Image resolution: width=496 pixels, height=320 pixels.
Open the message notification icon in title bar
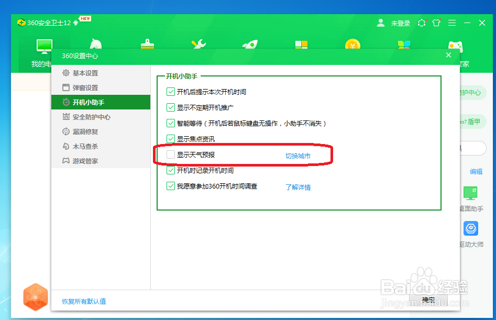pyautogui.click(x=422, y=23)
